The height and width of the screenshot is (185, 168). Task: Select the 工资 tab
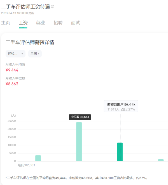pyautogui.click(x=23, y=23)
